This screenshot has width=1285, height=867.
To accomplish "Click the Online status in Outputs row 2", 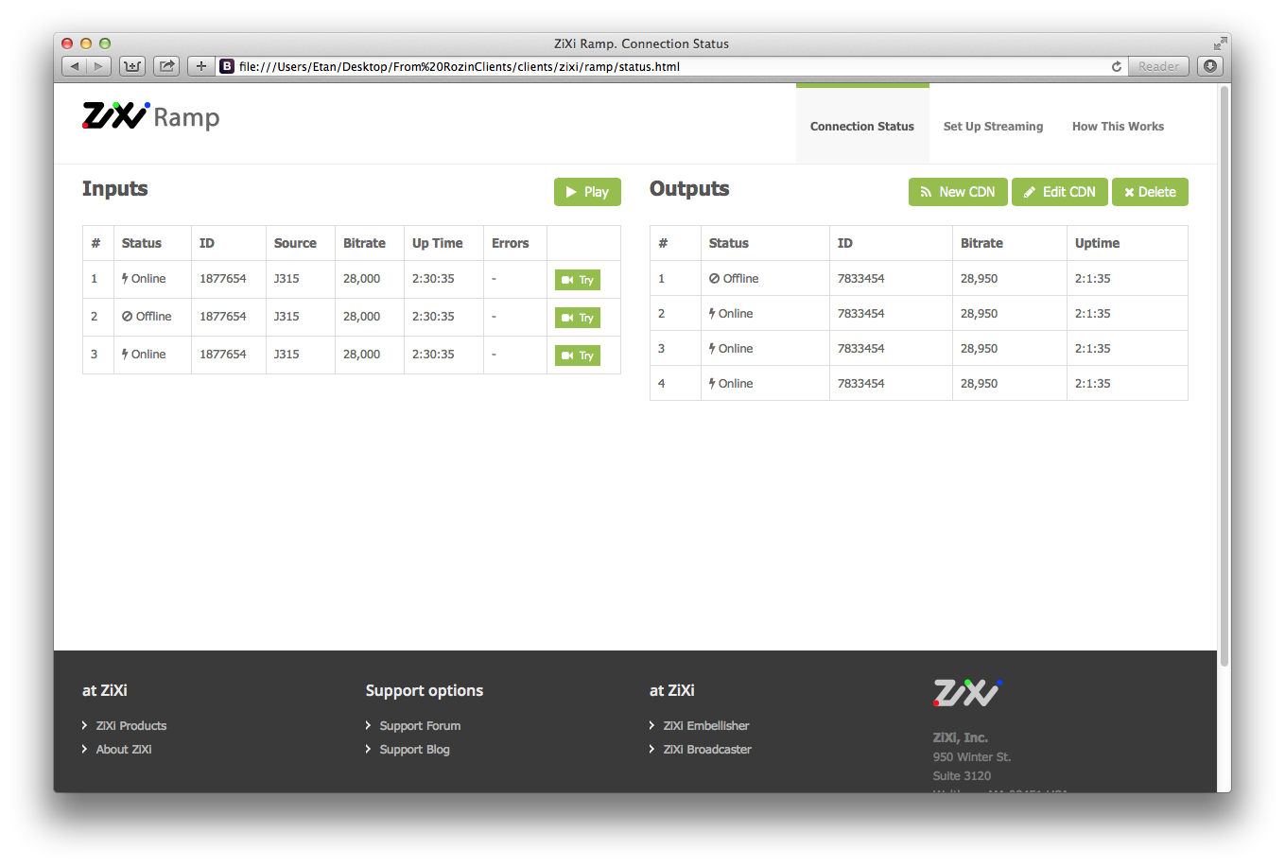I will pos(731,313).
